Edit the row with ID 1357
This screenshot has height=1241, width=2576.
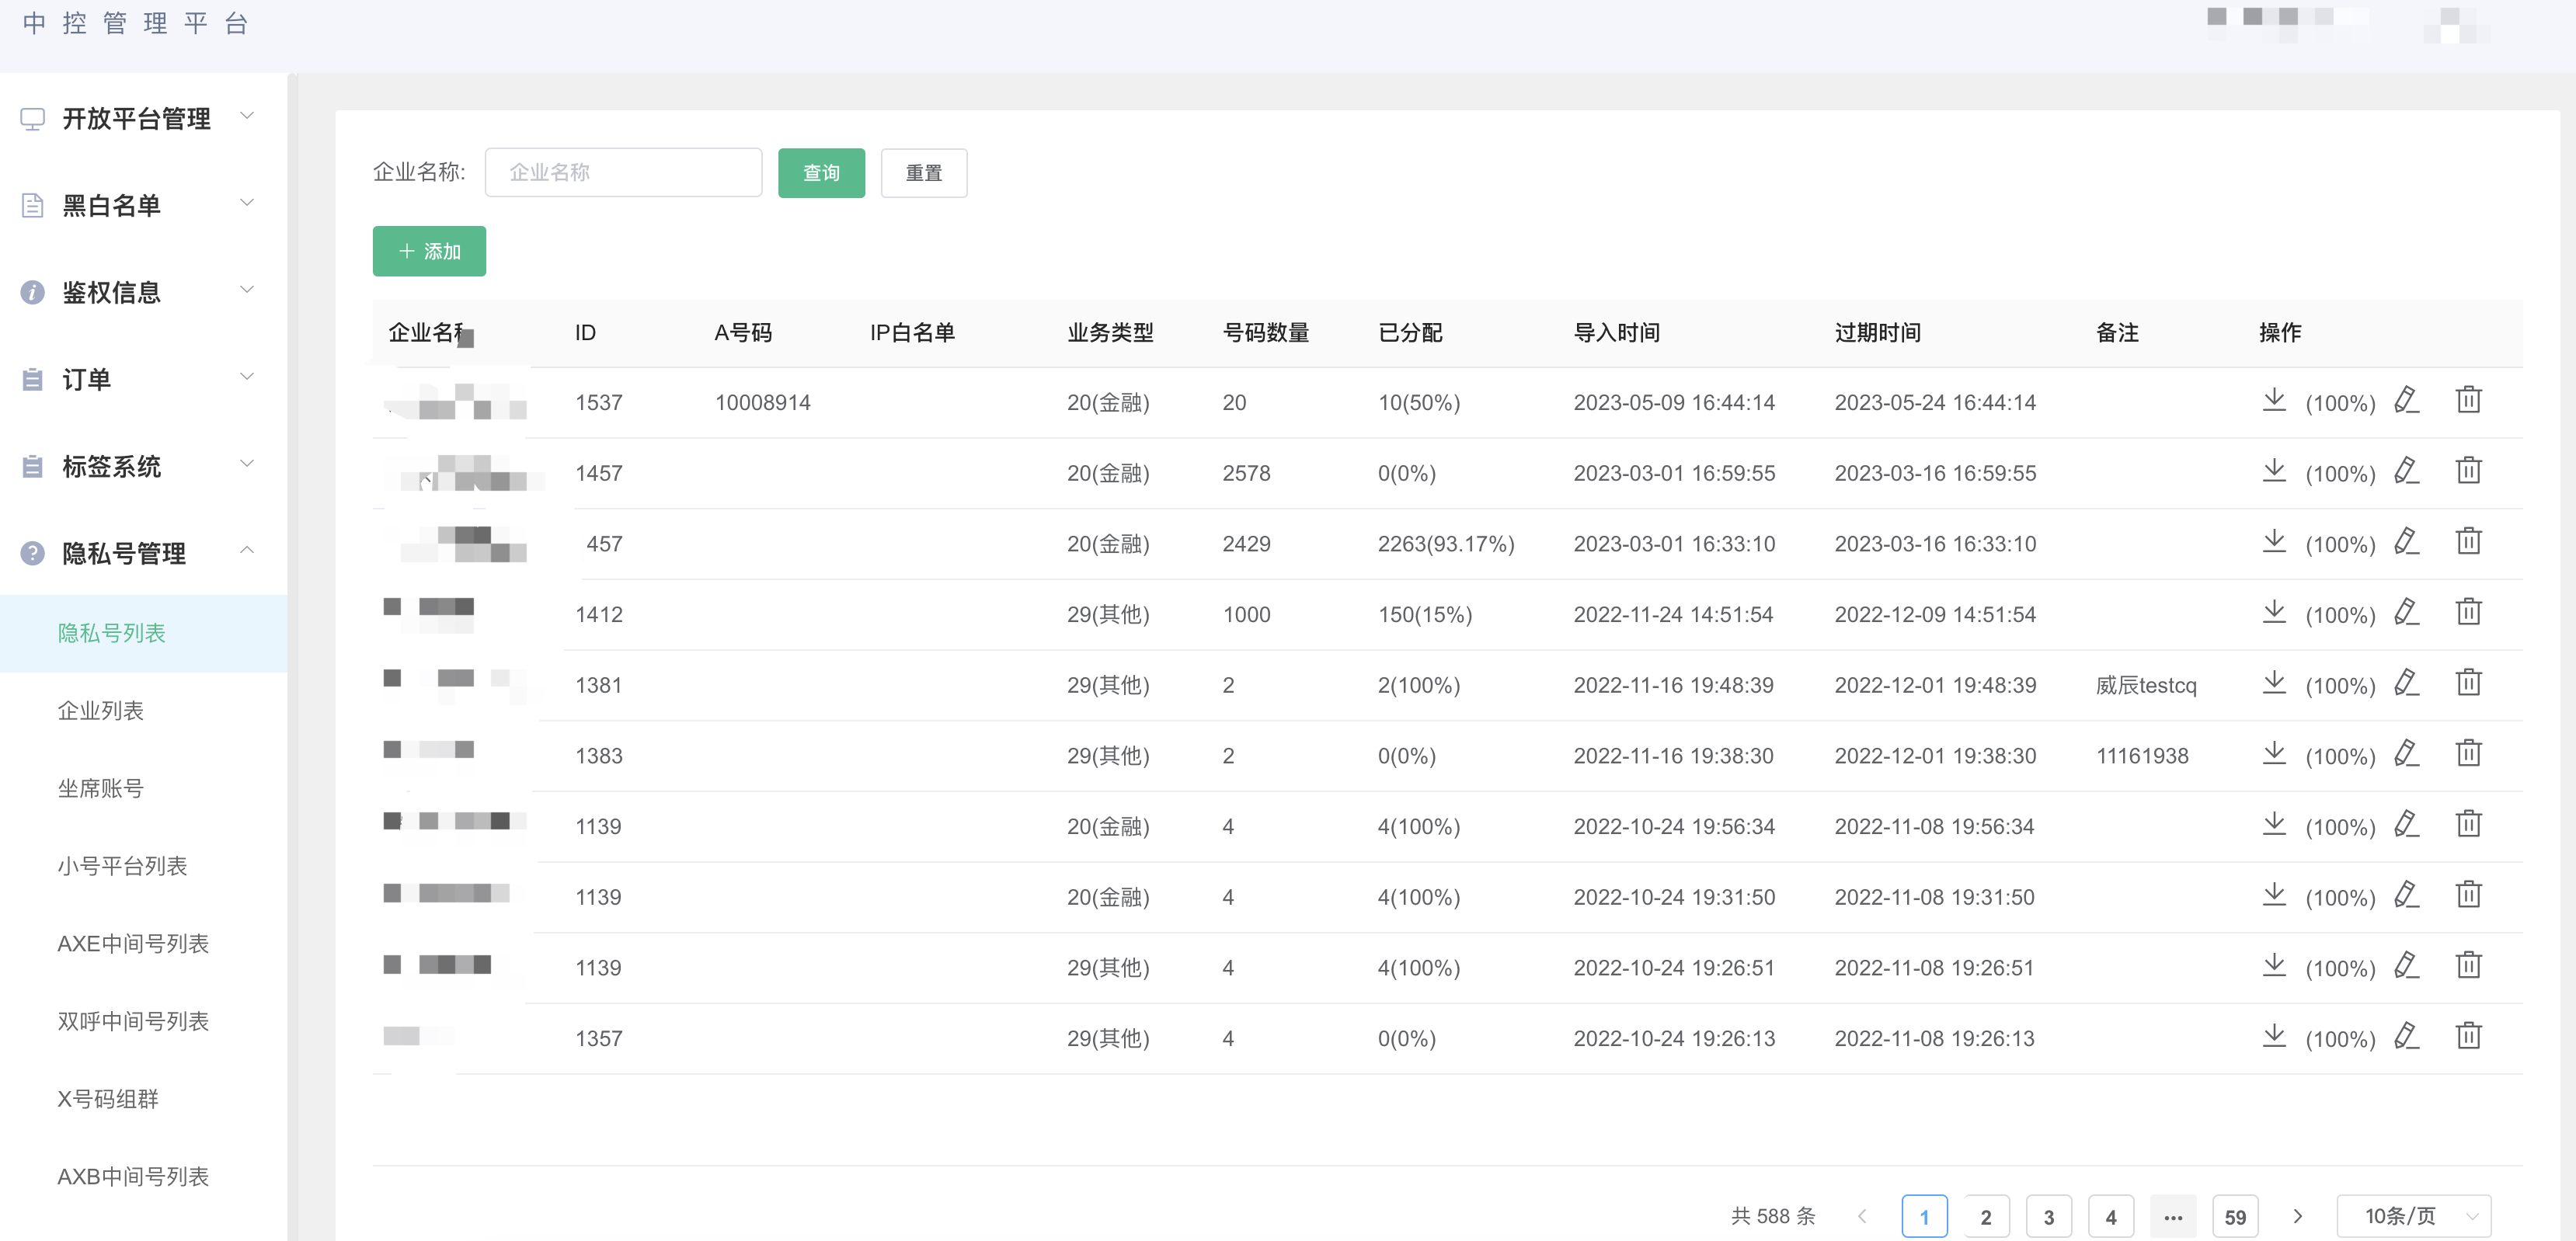click(x=2407, y=1036)
